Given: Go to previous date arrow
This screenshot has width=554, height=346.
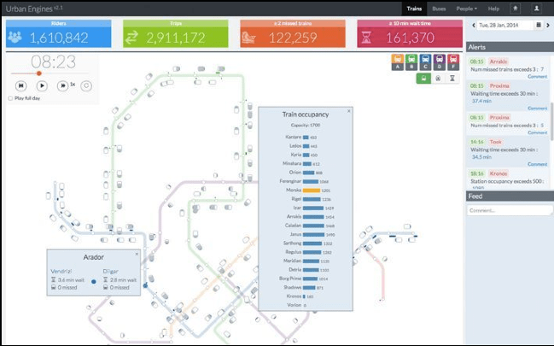Looking at the screenshot, I should pos(474,25).
